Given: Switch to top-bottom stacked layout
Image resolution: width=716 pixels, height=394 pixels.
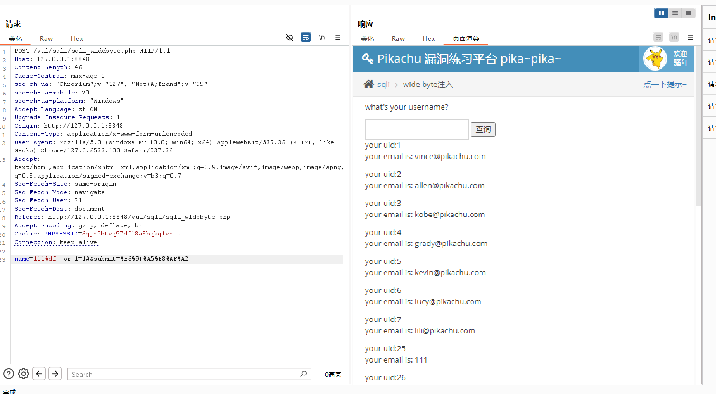Looking at the screenshot, I should pos(675,13).
